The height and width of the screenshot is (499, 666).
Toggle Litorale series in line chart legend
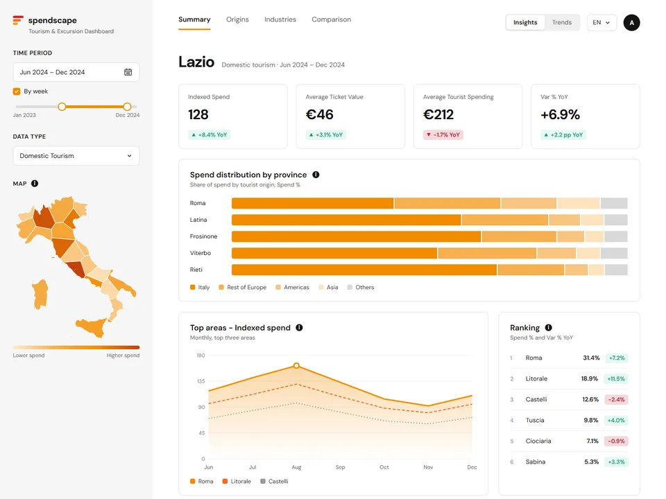[237, 481]
